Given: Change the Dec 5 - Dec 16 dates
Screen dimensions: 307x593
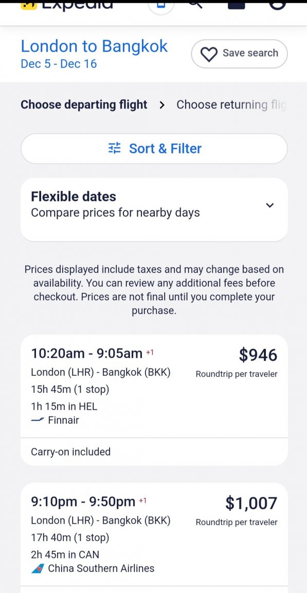Looking at the screenshot, I should 59,64.
